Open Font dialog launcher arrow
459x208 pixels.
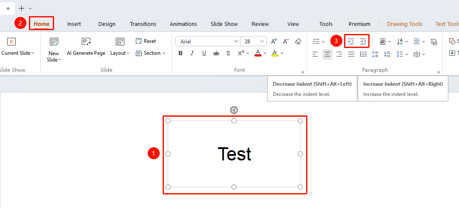302,72
